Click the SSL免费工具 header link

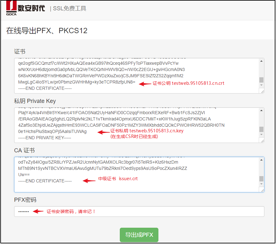click(70, 8)
